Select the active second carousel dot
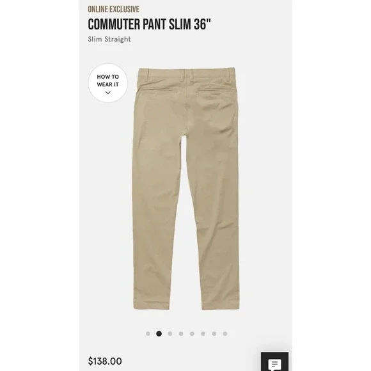The height and width of the screenshot is (371, 371). (x=159, y=334)
